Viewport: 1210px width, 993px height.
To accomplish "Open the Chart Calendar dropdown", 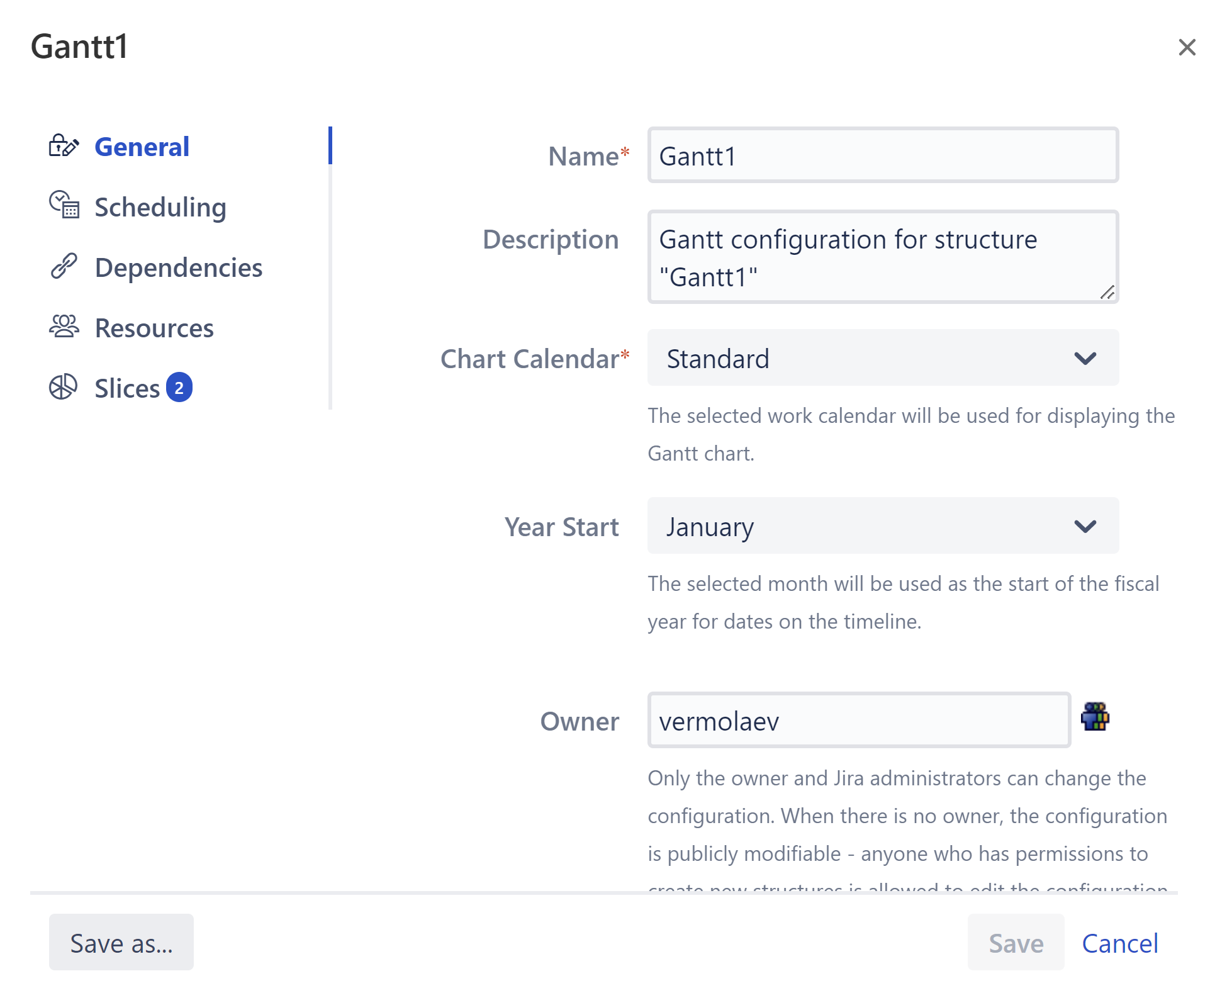I will (882, 358).
